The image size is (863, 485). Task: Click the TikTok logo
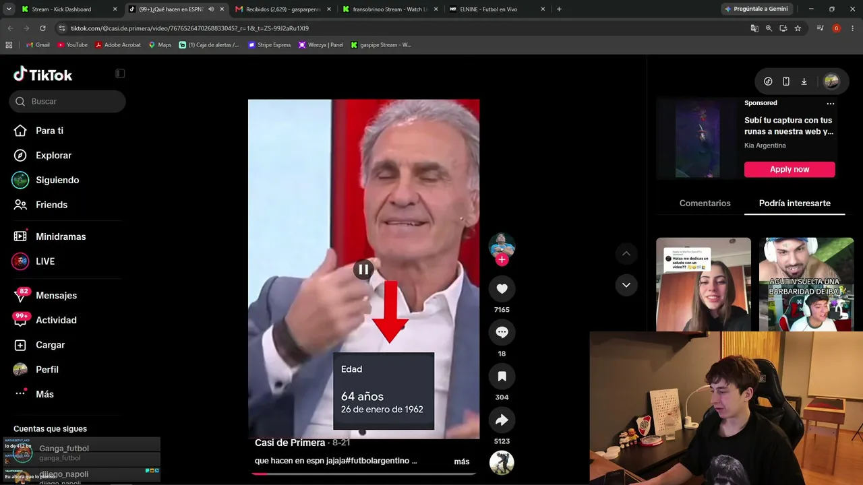coord(42,74)
